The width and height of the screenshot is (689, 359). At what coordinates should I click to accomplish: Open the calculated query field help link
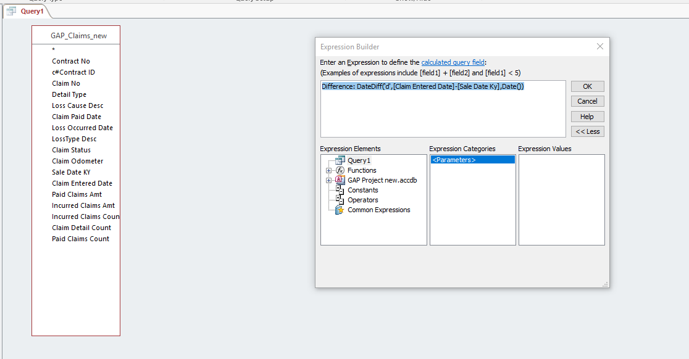pos(453,62)
